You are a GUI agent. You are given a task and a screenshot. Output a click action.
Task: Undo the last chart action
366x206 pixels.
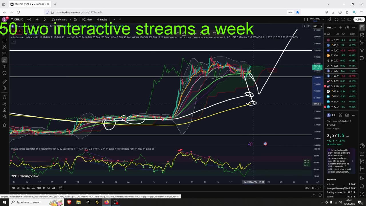114,19
